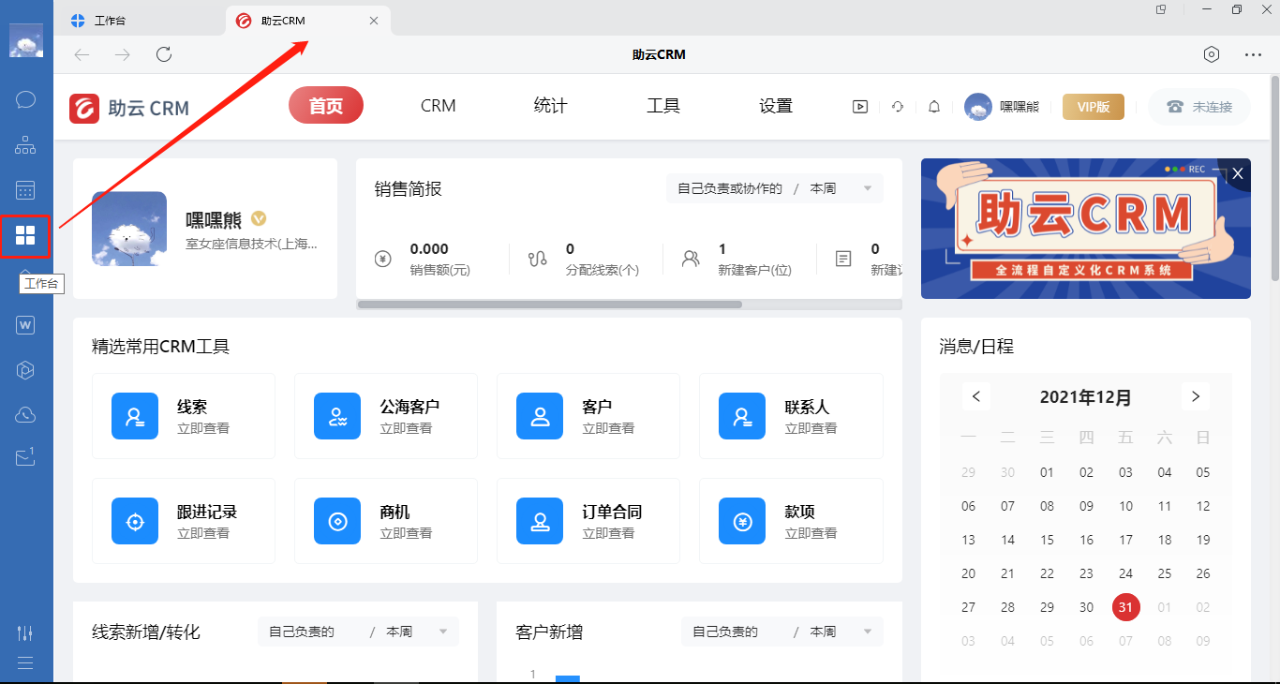
Task: Click the pop-out window icon in title bar
Action: tap(1161, 9)
